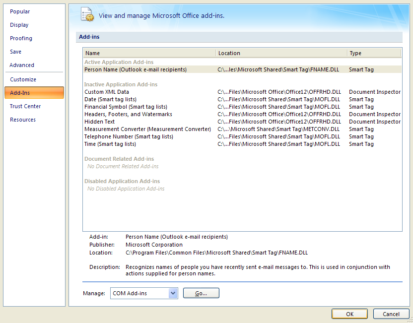This screenshot has width=413, height=323.
Task: Select the Time (Smart tag lists) add-in
Action: (243, 144)
